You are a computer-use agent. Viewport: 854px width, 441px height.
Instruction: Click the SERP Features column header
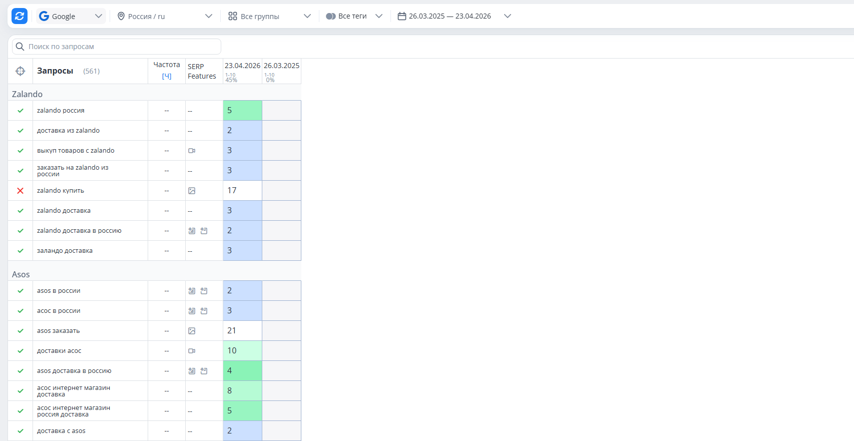coord(202,71)
